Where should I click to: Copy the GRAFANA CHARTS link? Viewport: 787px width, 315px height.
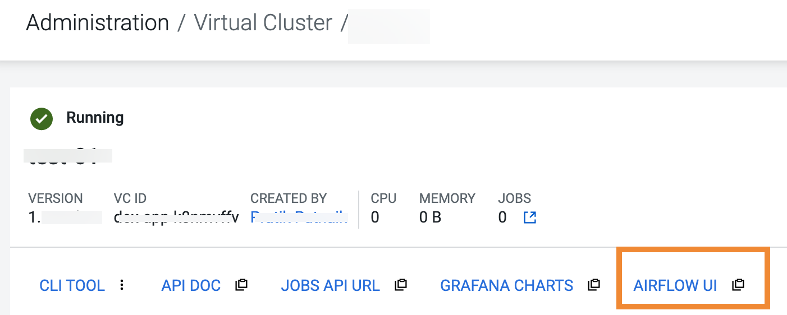[x=593, y=285]
